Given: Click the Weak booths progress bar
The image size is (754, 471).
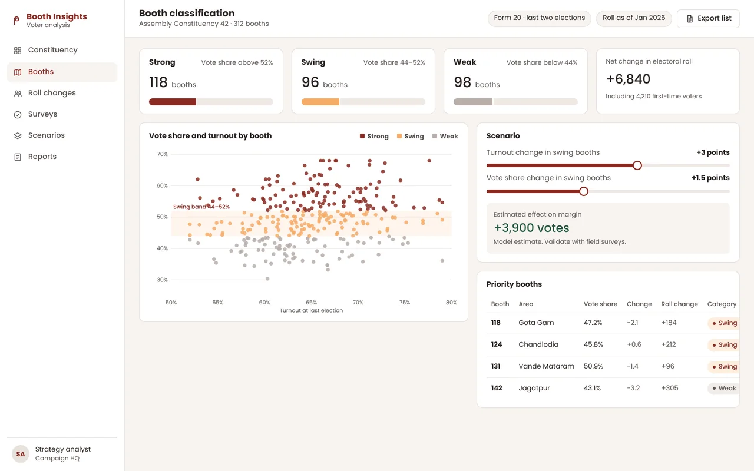Looking at the screenshot, I should click(x=515, y=102).
